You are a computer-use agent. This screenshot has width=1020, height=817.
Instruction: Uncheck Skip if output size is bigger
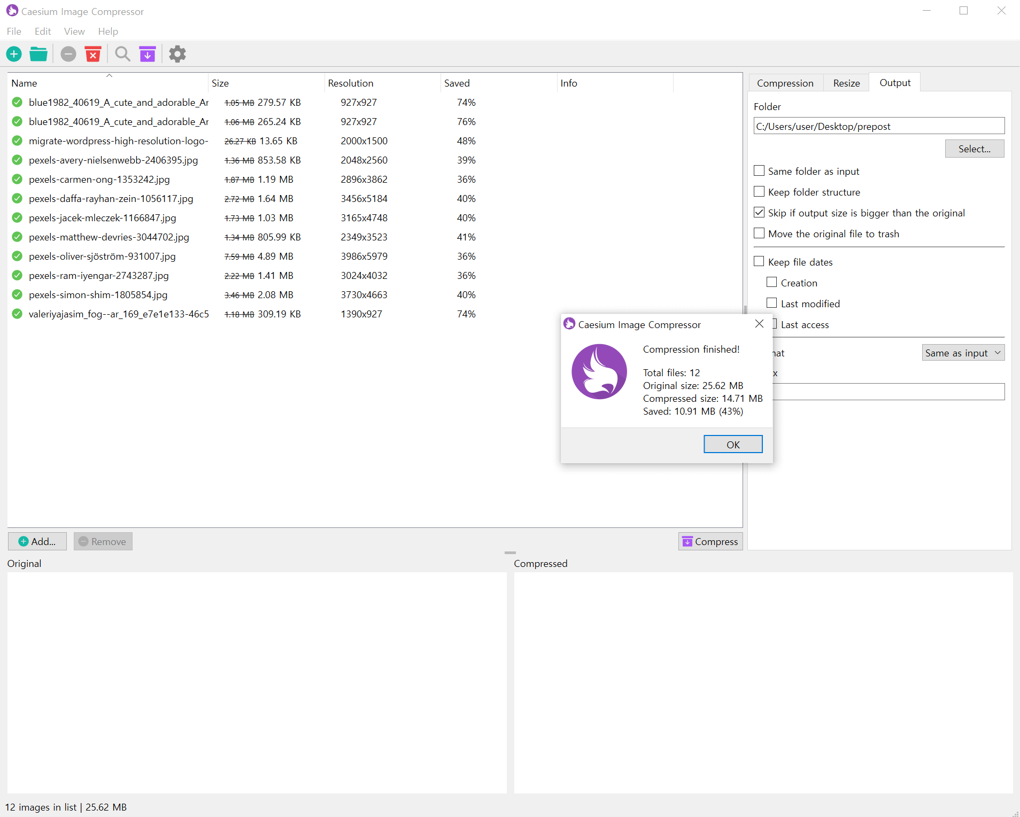click(759, 212)
